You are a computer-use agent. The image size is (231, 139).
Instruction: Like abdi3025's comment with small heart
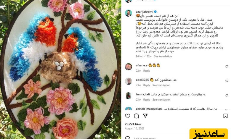(x=227, y=81)
